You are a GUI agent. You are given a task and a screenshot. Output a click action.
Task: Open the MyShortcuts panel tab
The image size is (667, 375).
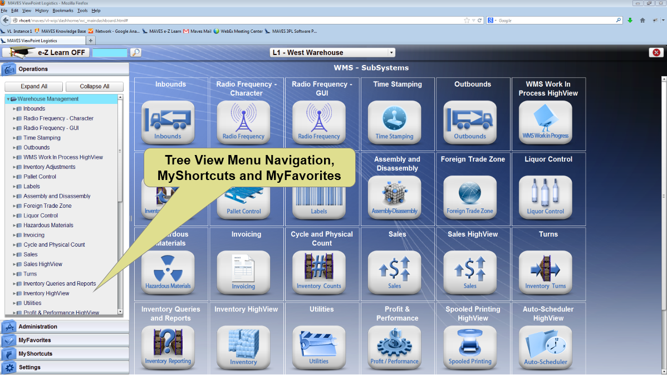(x=65, y=354)
